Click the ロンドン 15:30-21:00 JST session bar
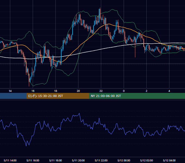Image resolution: width=185 pixels, height=163 pixels. (58, 96)
